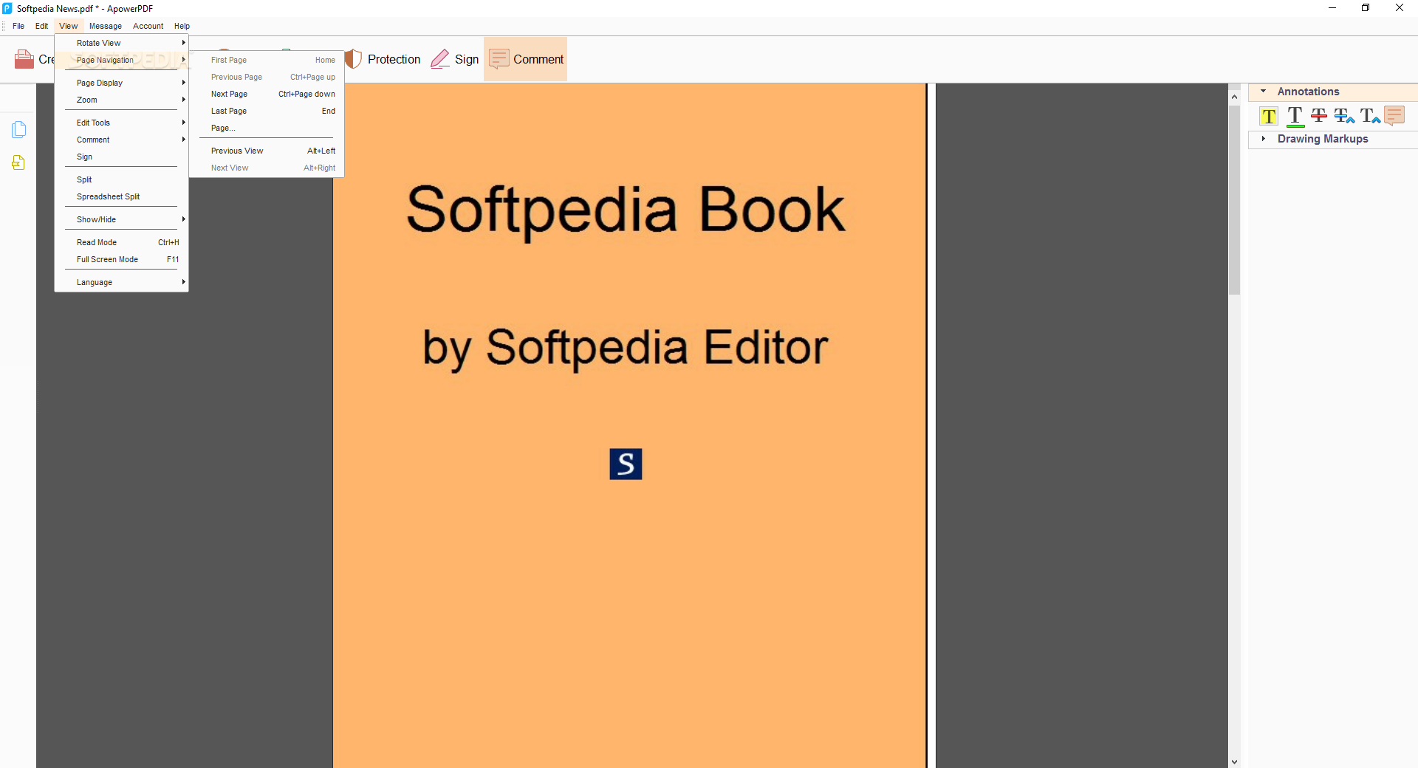Click scrollbar up arrow
The height and width of the screenshot is (768, 1418).
1234,97
